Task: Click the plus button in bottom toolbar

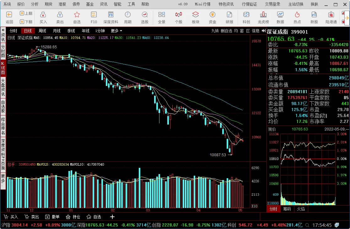Action: point(112,217)
